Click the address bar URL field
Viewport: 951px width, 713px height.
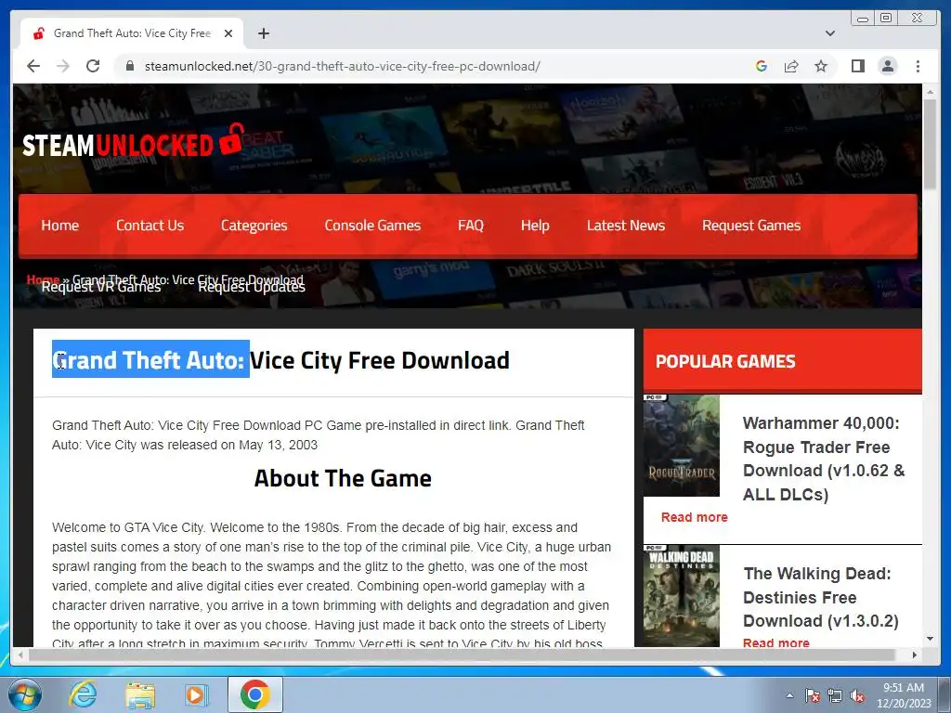point(342,66)
